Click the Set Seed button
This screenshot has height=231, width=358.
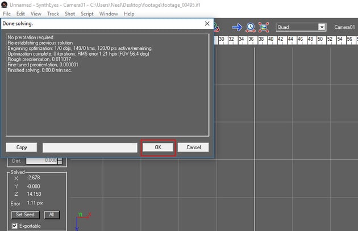pos(26,215)
